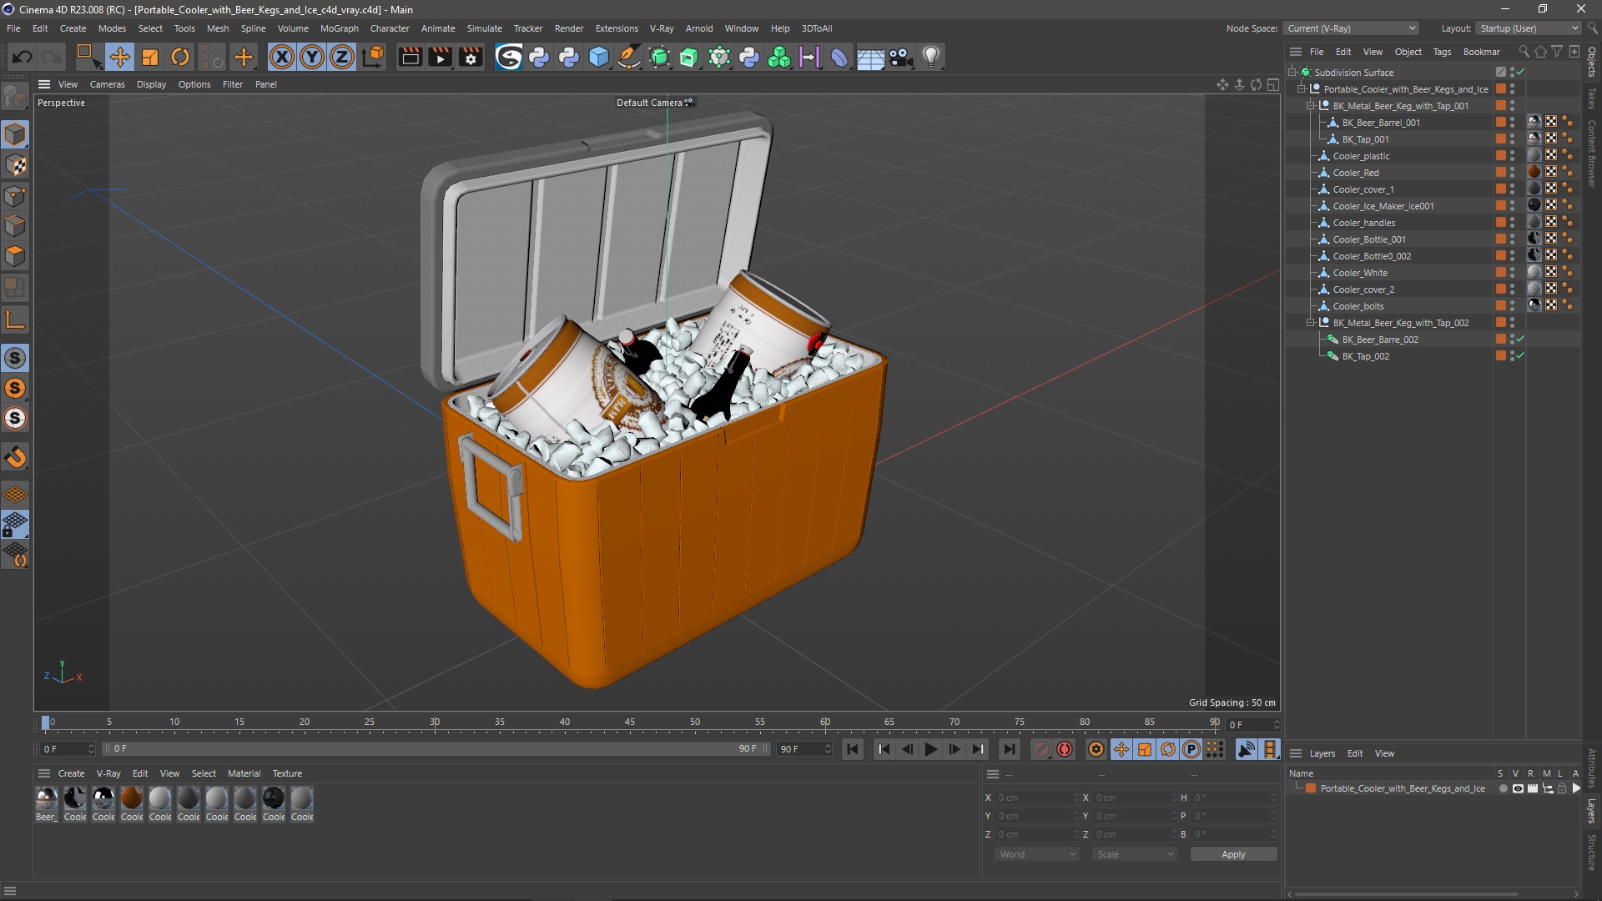The width and height of the screenshot is (1602, 901).
Task: Open the Cameras viewport menu
Action: coord(107,84)
